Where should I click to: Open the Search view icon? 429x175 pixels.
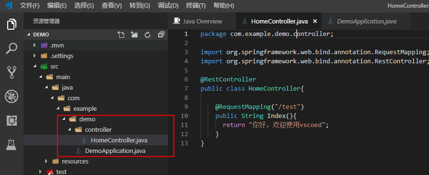12,48
